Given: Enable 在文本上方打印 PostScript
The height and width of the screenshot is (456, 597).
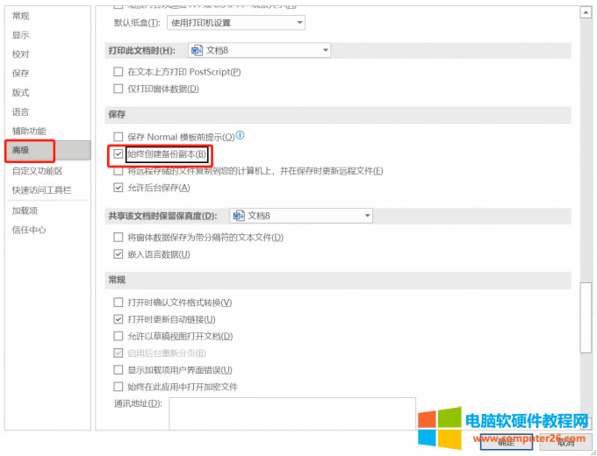Looking at the screenshot, I should pos(119,72).
